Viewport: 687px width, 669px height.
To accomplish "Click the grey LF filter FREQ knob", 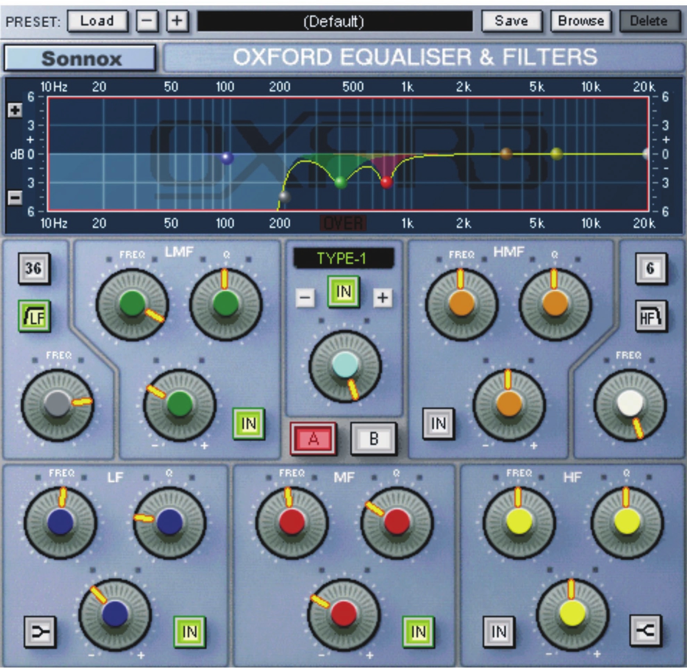I will [58, 404].
